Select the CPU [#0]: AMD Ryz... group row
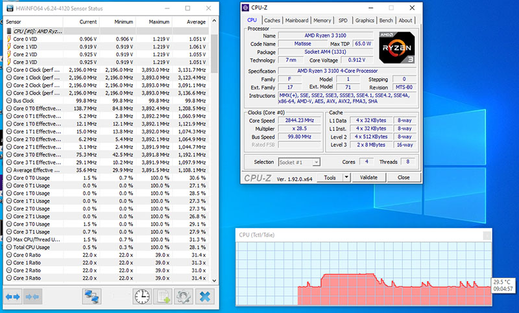 pyautogui.click(x=106, y=31)
